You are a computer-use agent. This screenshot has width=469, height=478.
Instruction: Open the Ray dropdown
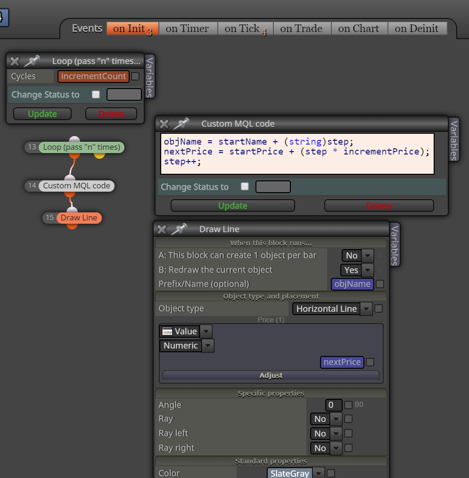[326, 419]
